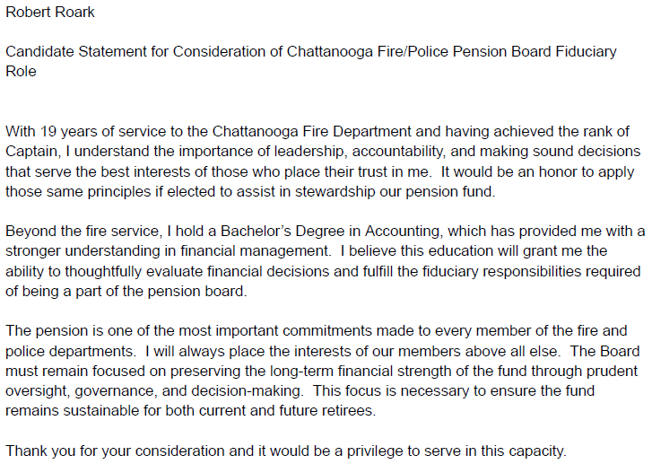Viewport: 652px width, 464px height.
Task: Click the name Robert Roark
Action: pyautogui.click(x=50, y=12)
